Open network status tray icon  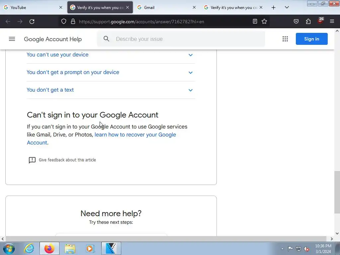coord(298,249)
